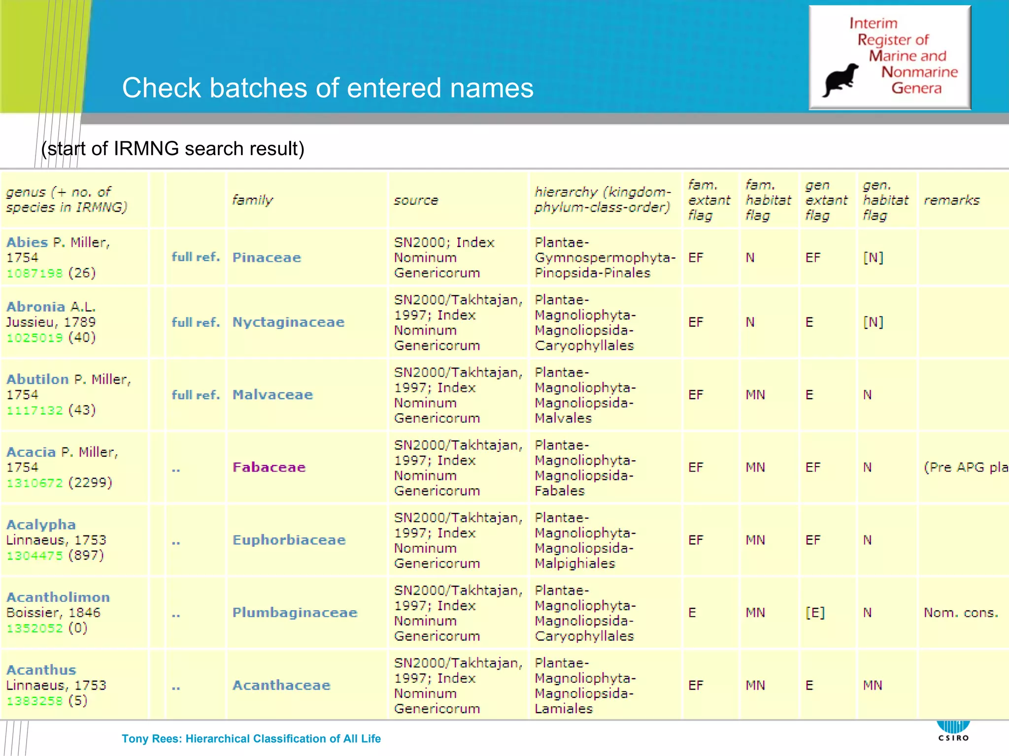
Task: Open full ref. for Abronia
Action: coord(196,322)
